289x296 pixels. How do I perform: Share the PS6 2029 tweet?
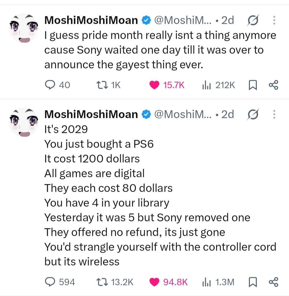point(273,282)
